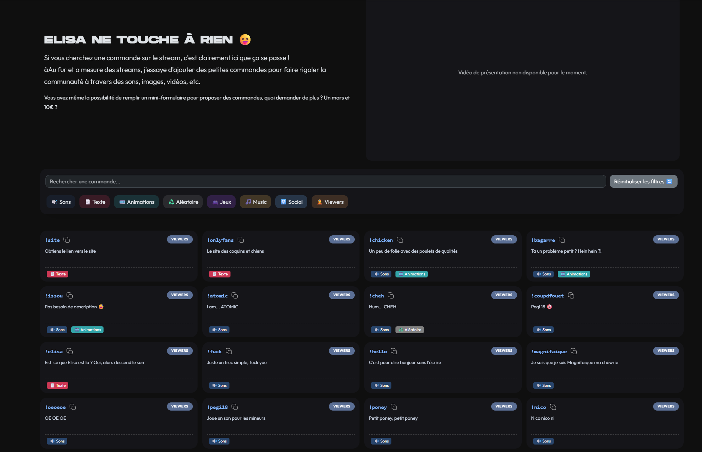This screenshot has width=702, height=452.
Task: Filter by Music category
Action: coord(256,202)
